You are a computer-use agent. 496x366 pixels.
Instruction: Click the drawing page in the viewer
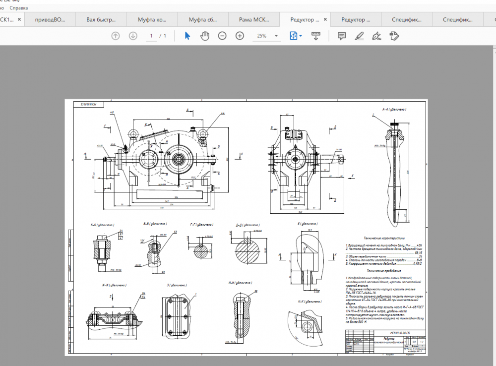(x=247, y=227)
